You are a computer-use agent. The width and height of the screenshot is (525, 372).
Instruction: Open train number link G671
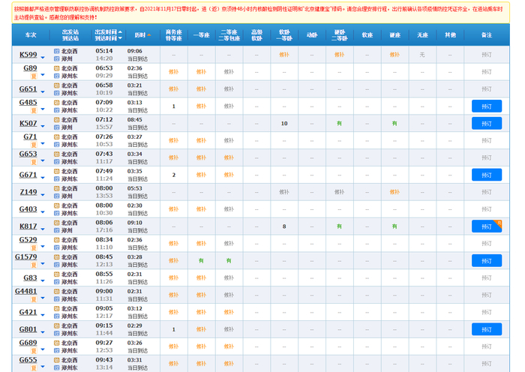(x=28, y=175)
